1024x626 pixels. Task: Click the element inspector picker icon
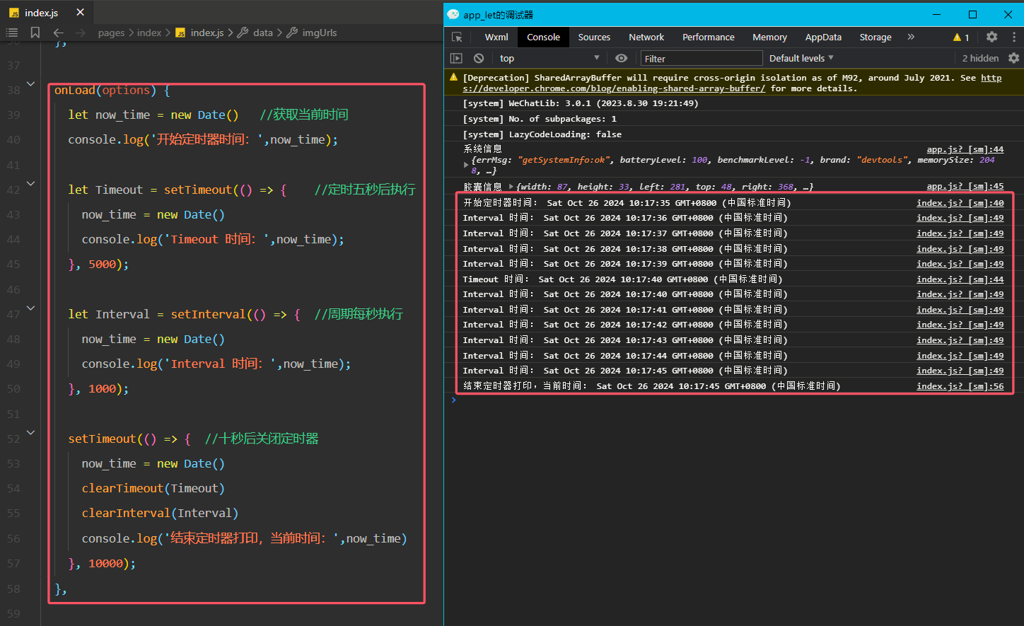457,37
